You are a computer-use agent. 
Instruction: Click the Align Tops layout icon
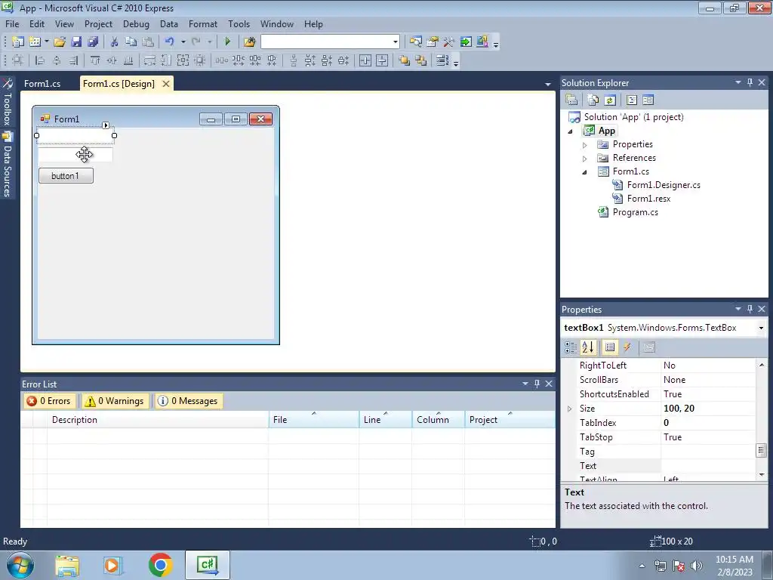[x=95, y=60]
